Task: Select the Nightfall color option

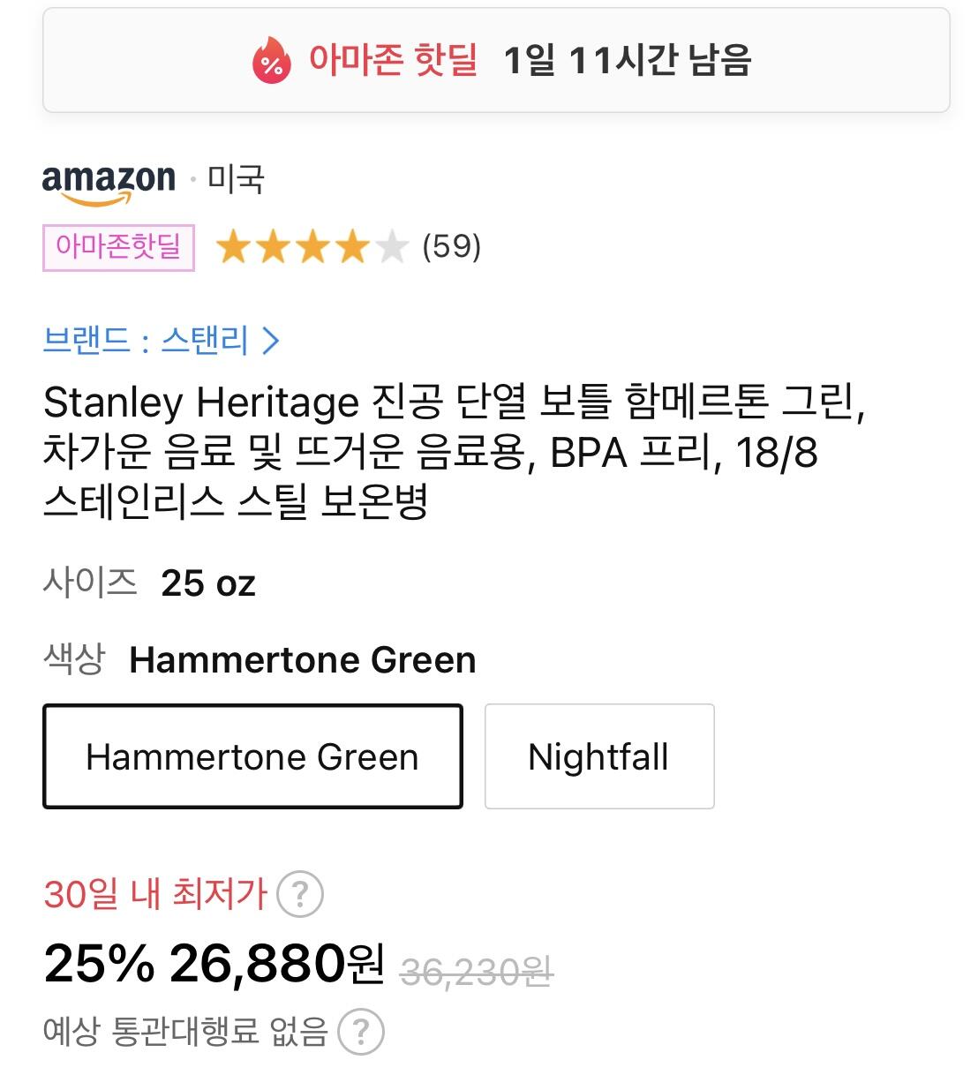Action: pyautogui.click(x=598, y=756)
